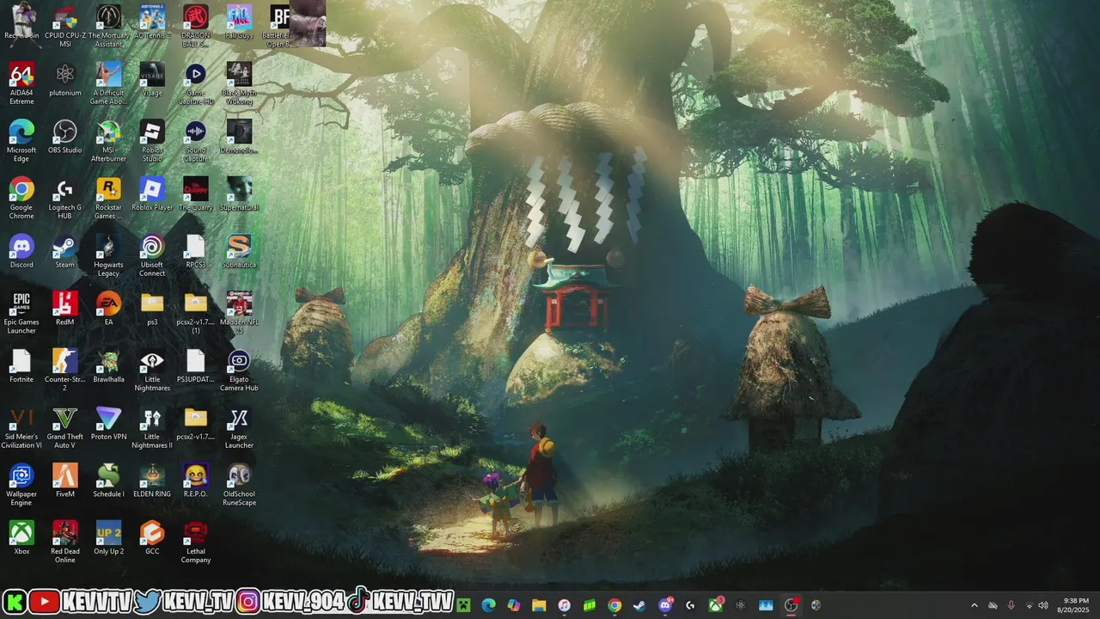Select AO Tennis 2 desktop icon
Viewport: 1100px width, 619px height.
(x=152, y=22)
